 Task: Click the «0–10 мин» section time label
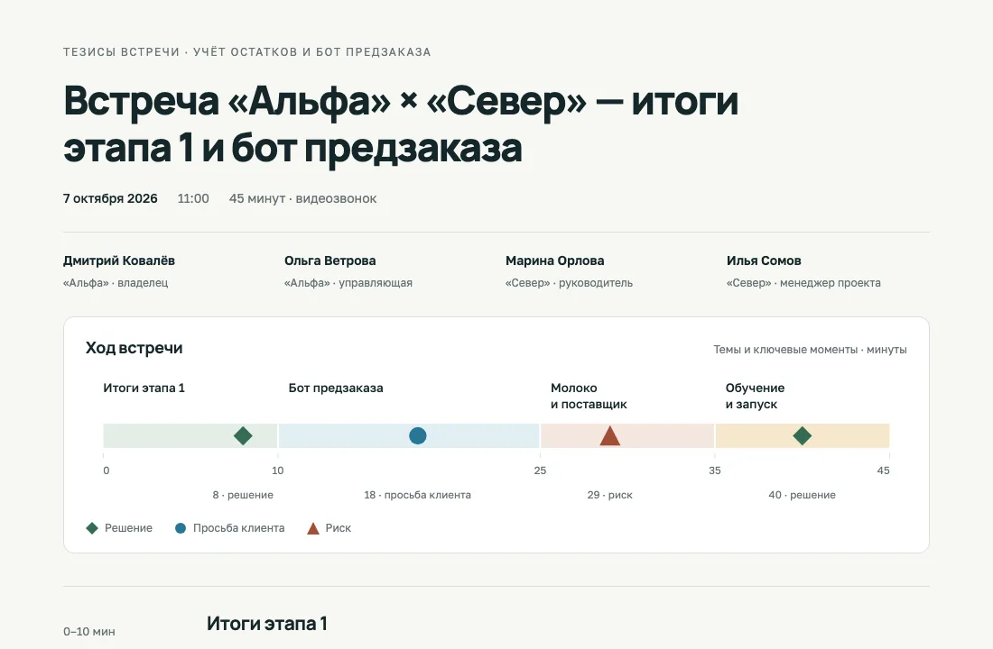89,631
